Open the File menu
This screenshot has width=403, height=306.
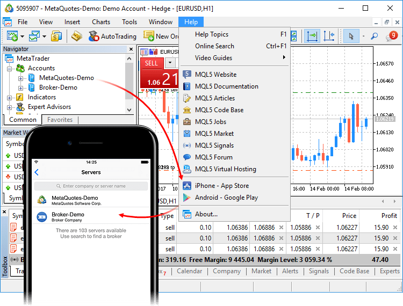click(x=23, y=22)
